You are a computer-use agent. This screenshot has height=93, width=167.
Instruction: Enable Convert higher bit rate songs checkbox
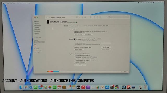[75, 60]
